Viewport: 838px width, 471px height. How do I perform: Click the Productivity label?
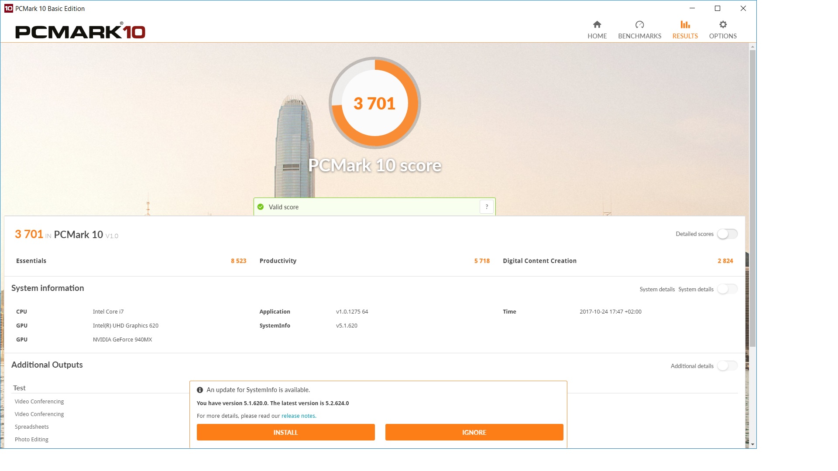[x=278, y=261]
